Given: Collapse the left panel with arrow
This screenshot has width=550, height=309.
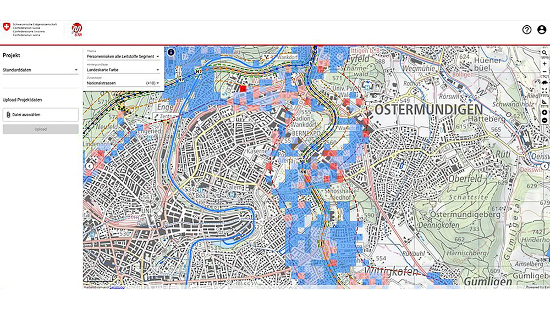Looking at the screenshot, I should (x=89, y=166).
